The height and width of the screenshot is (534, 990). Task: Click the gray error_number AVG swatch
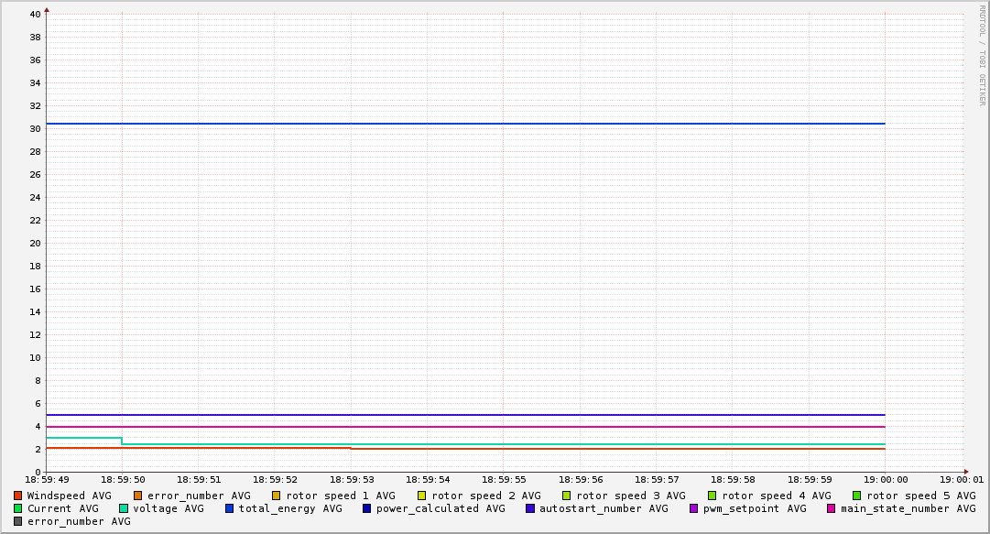17,521
